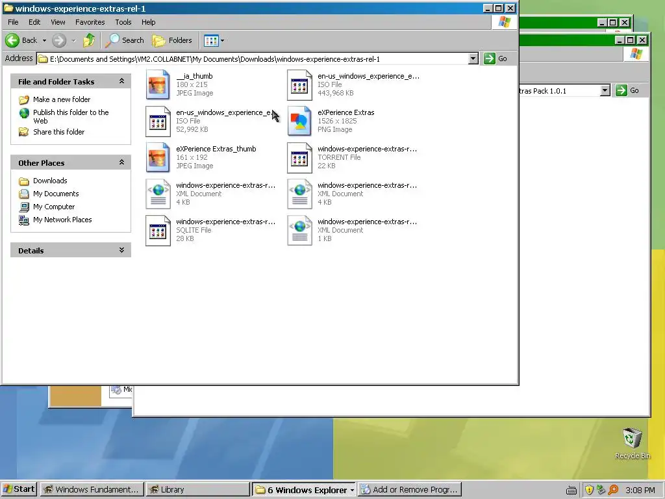The image size is (665, 499).
Task: Click the Go button in front window
Action: click(496, 58)
